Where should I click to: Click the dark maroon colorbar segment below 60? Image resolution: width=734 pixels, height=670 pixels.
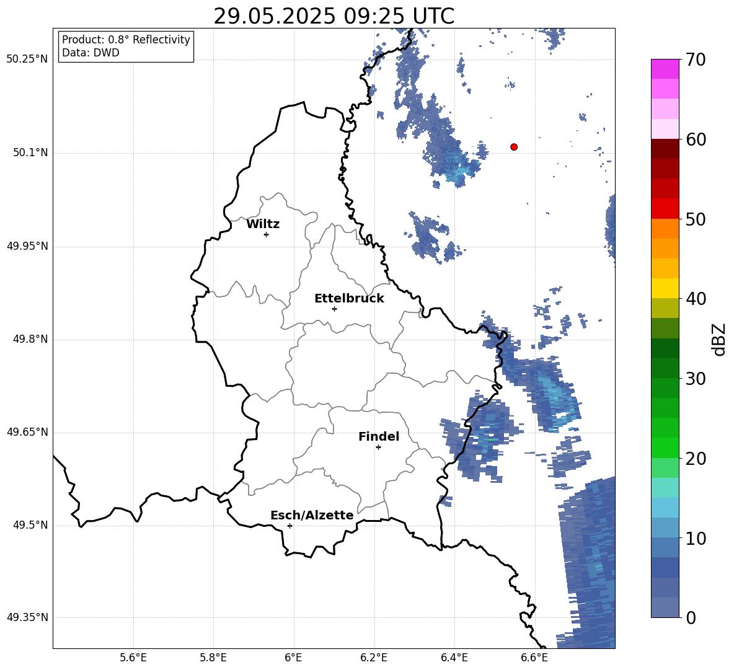click(665, 149)
